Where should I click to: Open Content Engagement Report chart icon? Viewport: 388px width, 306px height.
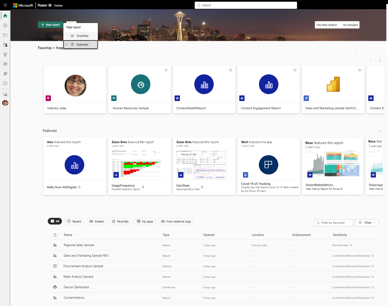(x=269, y=84)
